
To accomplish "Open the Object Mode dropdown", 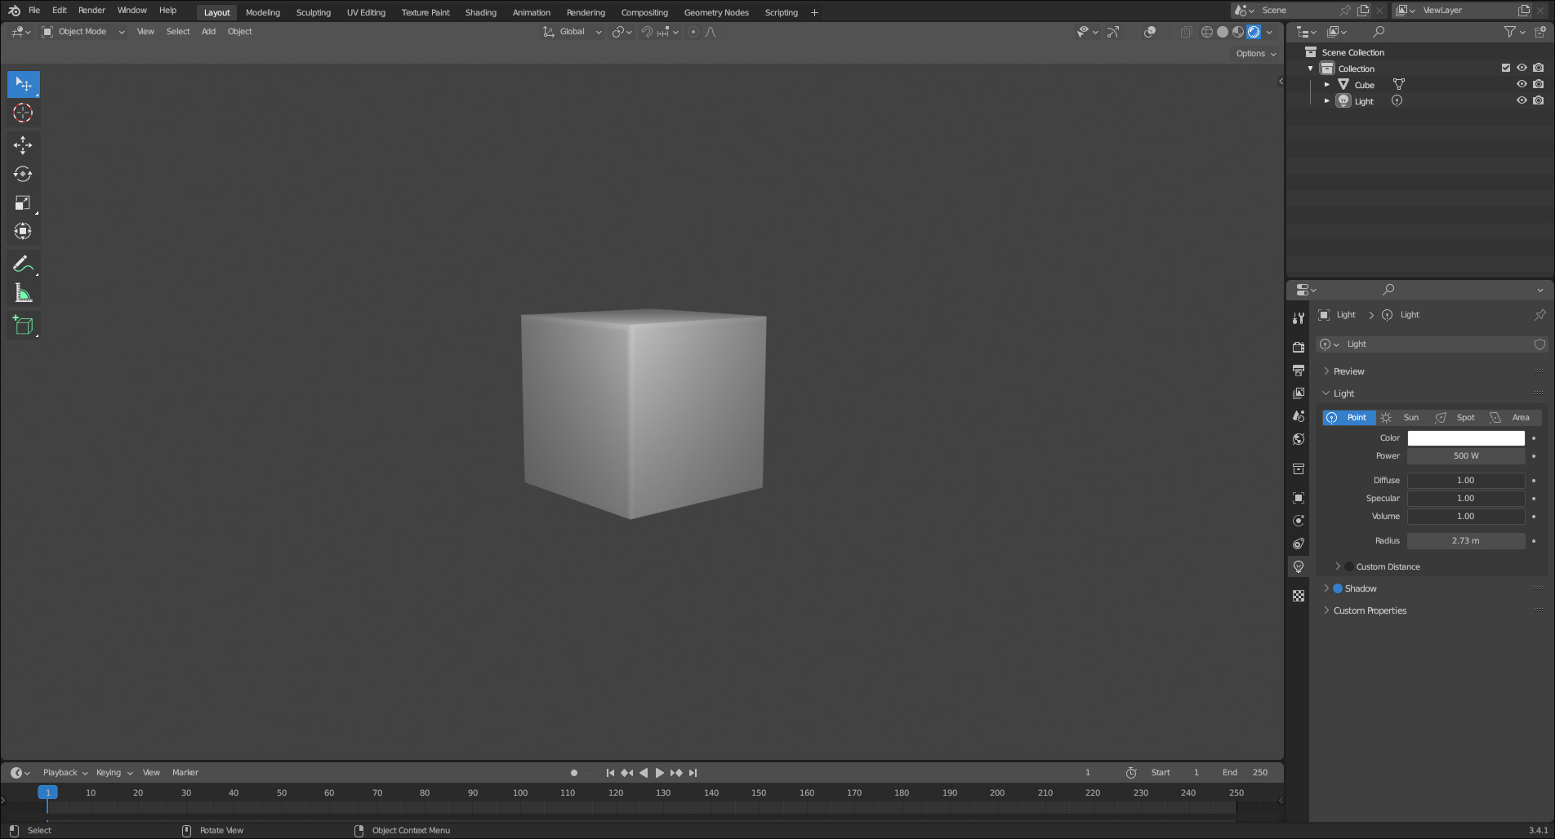I will [83, 32].
